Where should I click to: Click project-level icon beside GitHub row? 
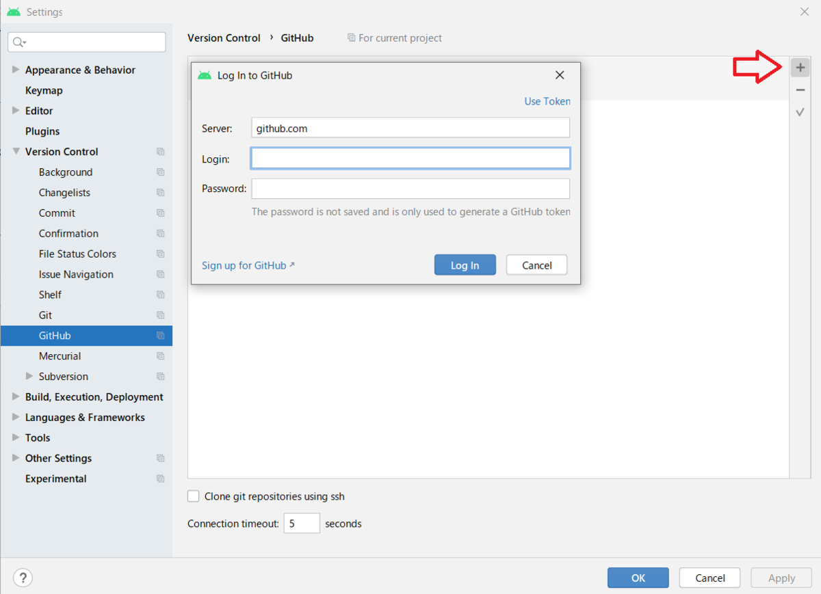pyautogui.click(x=161, y=336)
